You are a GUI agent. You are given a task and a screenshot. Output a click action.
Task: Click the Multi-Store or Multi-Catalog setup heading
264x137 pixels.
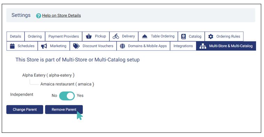(77, 60)
